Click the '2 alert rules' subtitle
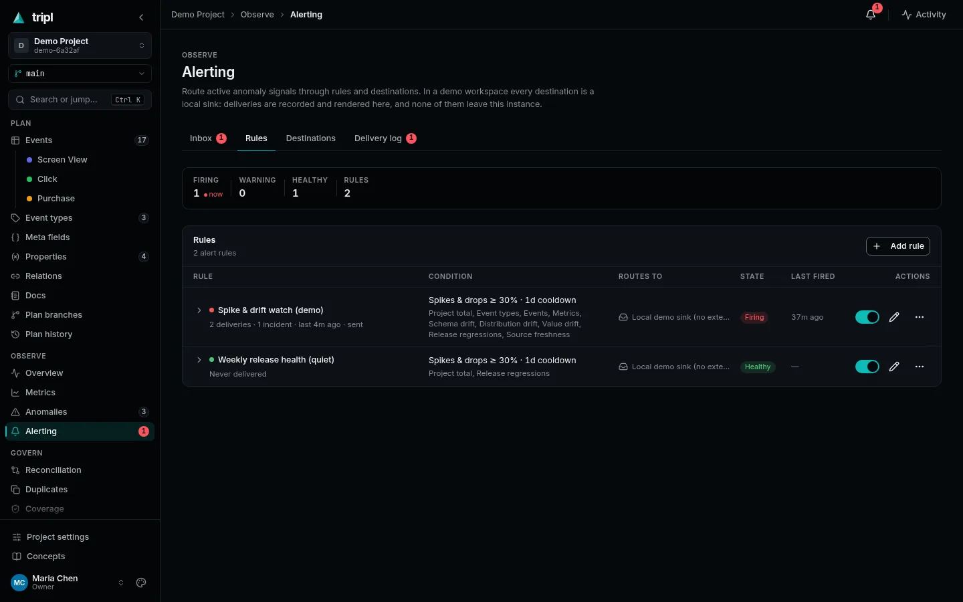Screen dimensions: 963x602 (x=215, y=253)
